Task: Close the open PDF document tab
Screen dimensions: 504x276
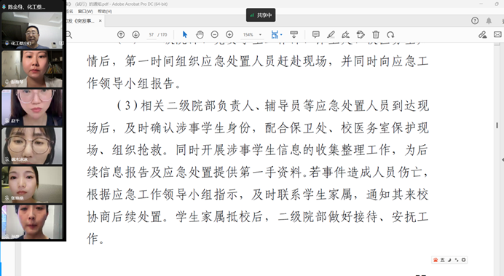Action: (x=101, y=20)
